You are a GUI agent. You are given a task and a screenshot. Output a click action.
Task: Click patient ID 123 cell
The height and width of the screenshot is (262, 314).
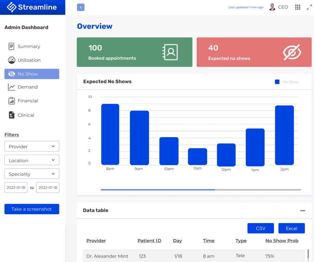click(143, 256)
